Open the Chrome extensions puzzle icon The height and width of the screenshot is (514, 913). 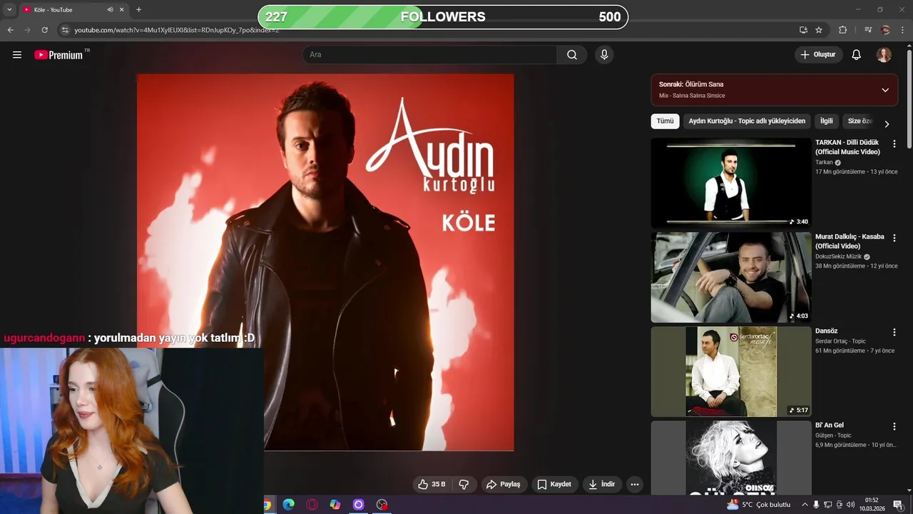842,30
